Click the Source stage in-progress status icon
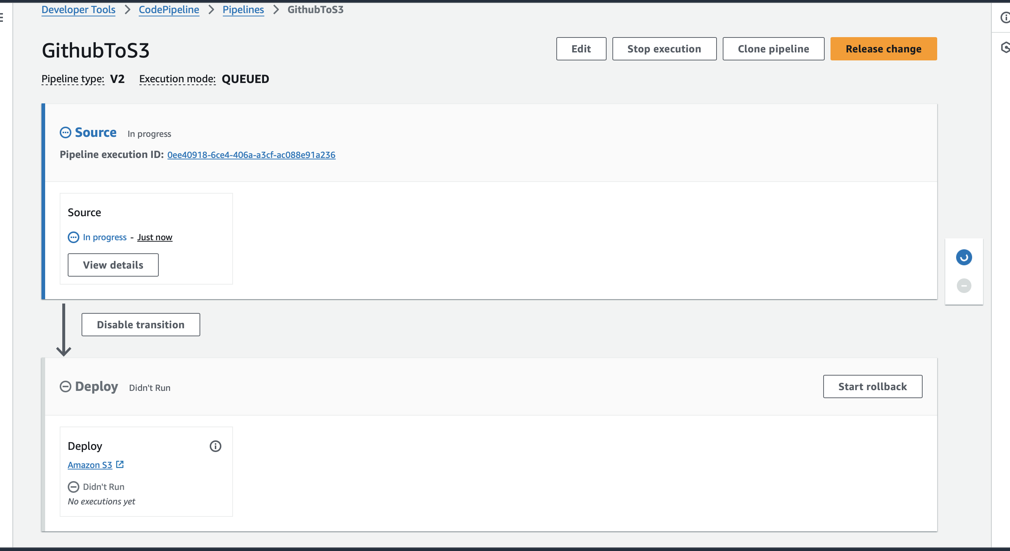Image resolution: width=1010 pixels, height=551 pixels. click(66, 133)
